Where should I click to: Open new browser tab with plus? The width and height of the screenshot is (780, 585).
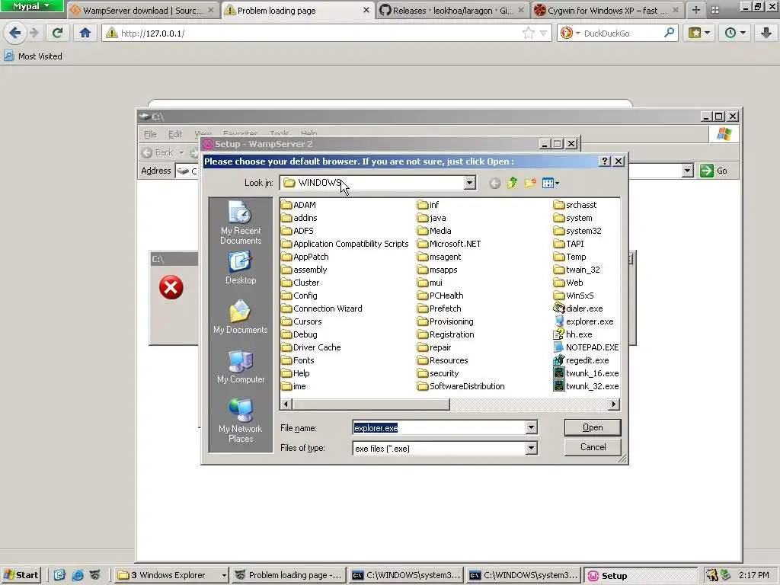696,10
